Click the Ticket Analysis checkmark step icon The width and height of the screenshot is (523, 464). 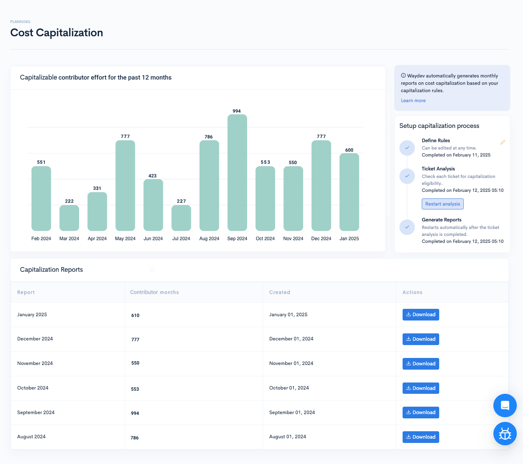407,176
